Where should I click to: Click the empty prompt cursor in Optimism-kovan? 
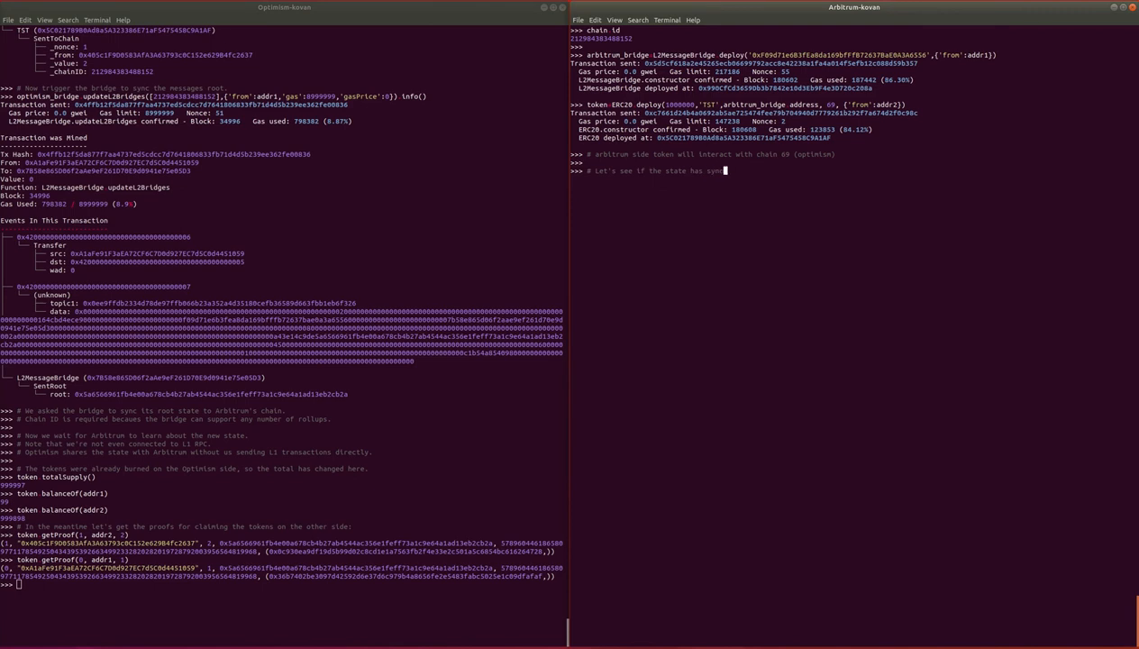click(18, 584)
